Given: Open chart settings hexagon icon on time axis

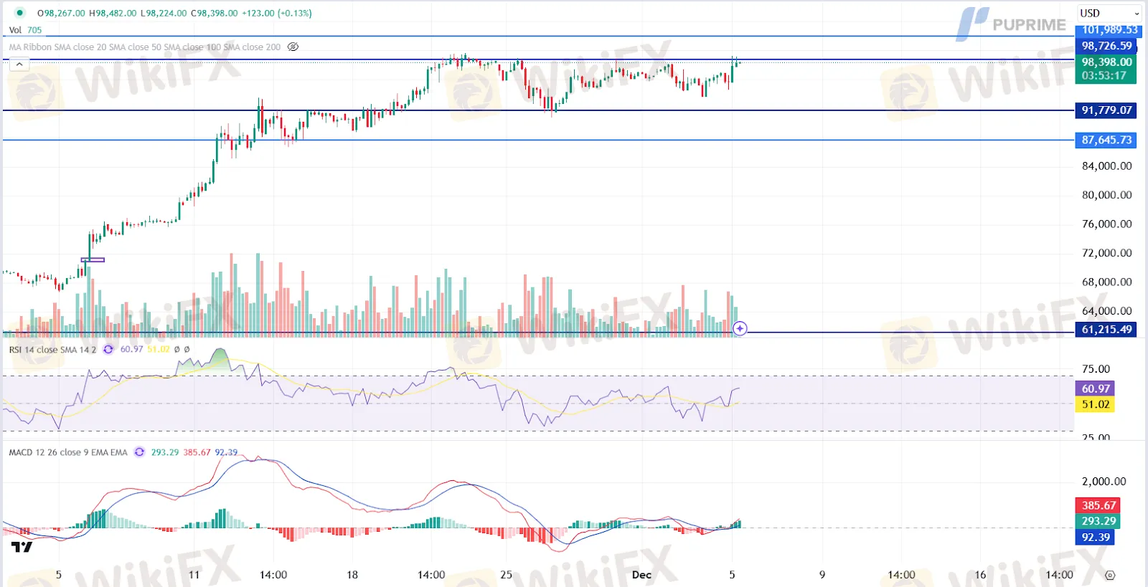Looking at the screenshot, I should pos(1110,575).
